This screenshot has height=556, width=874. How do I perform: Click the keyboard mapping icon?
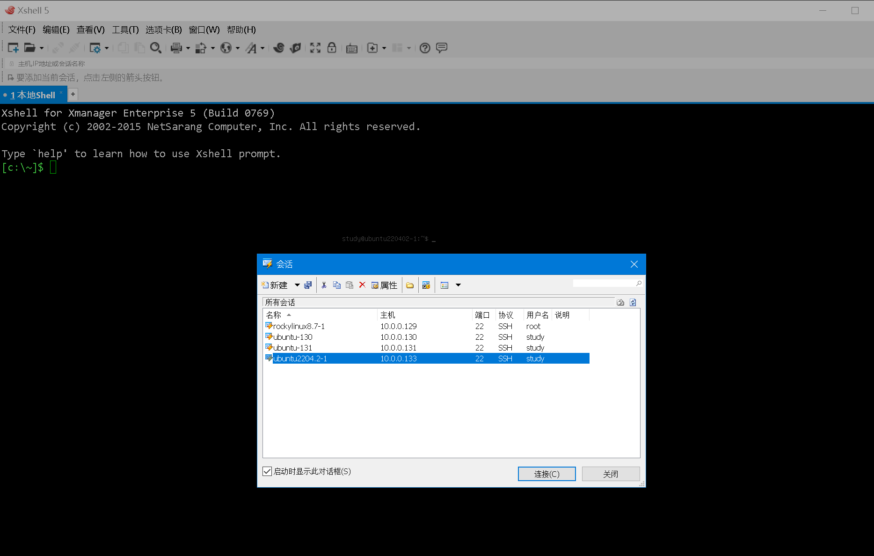pos(352,48)
